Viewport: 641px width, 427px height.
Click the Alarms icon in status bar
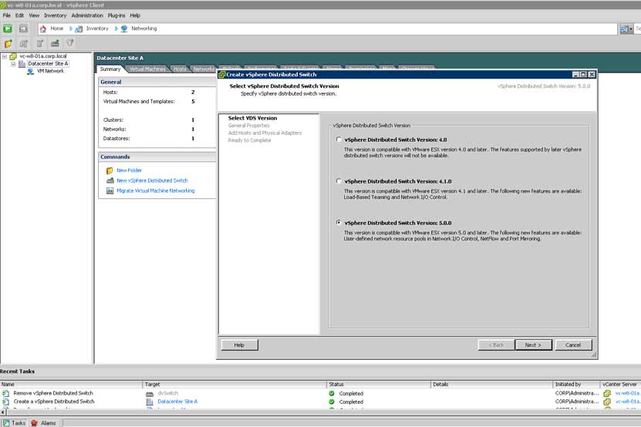coord(35,423)
